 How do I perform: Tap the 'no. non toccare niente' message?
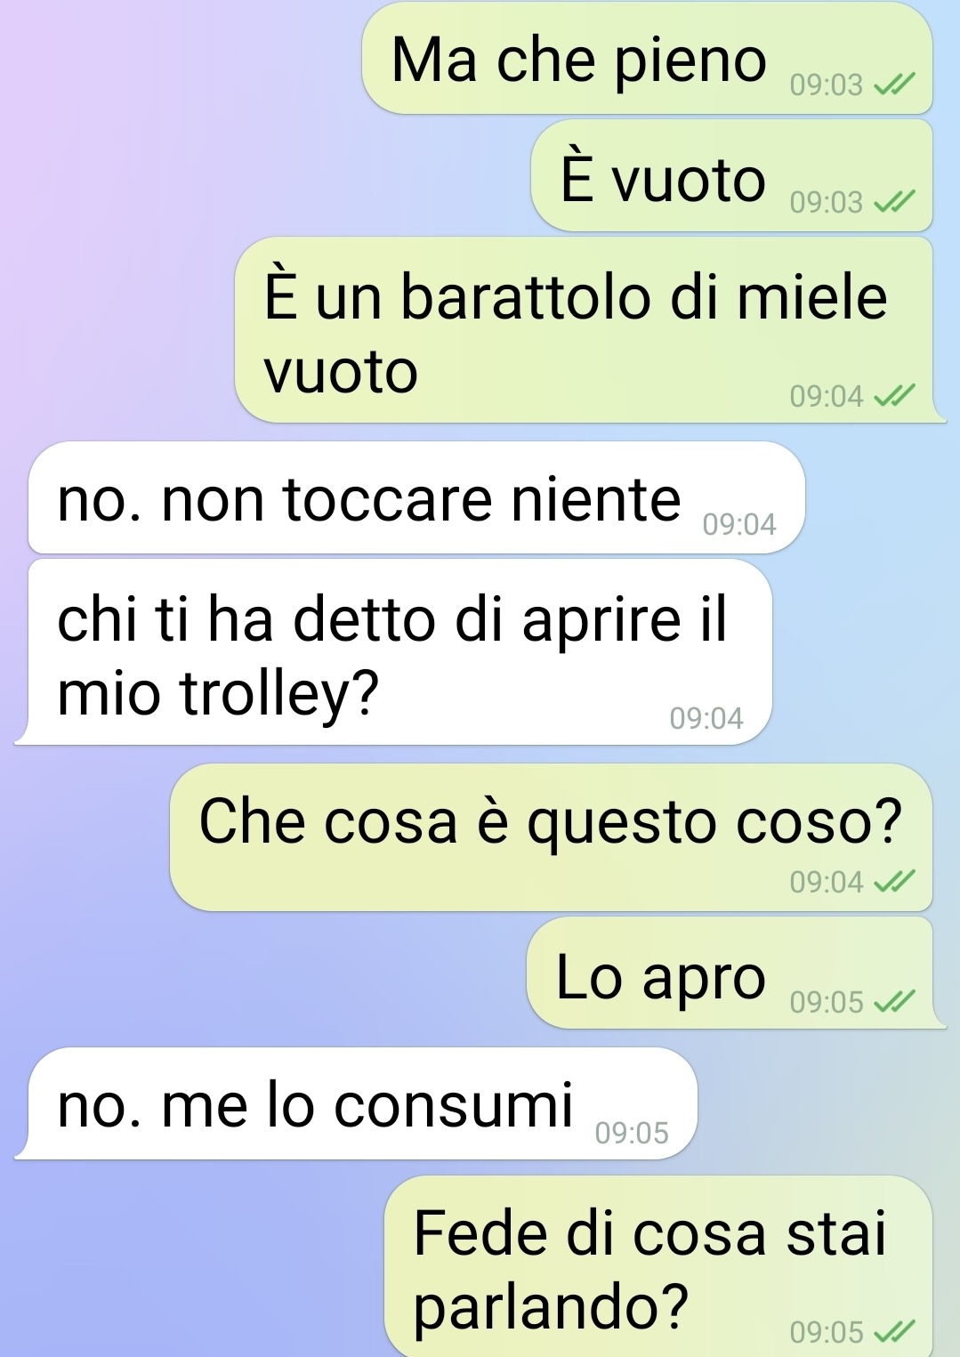click(x=416, y=497)
